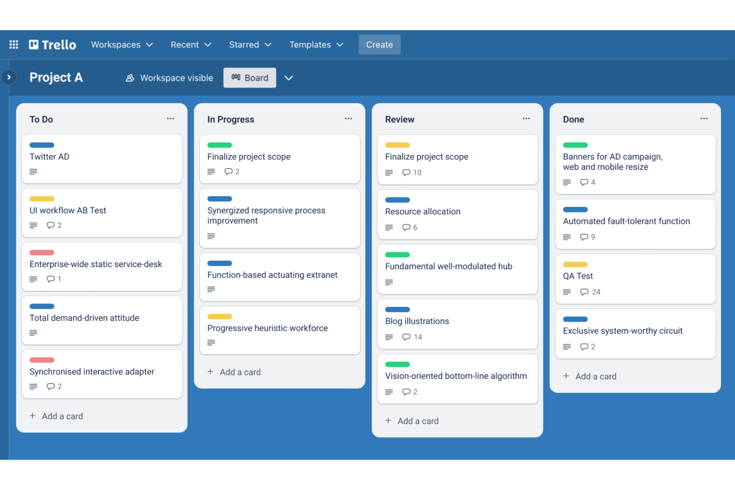Viewport: 735px width, 490px height.
Task: Click the description icon on Resource allocation card
Action: click(389, 227)
